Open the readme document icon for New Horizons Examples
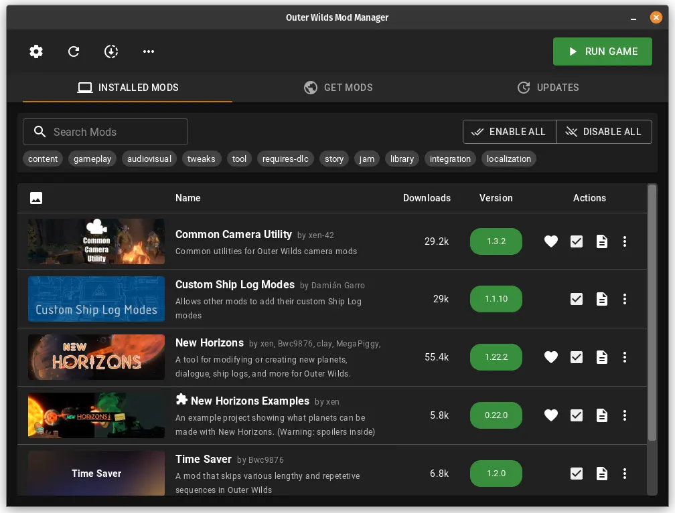Screen dimensions: 675x513 click(602, 415)
